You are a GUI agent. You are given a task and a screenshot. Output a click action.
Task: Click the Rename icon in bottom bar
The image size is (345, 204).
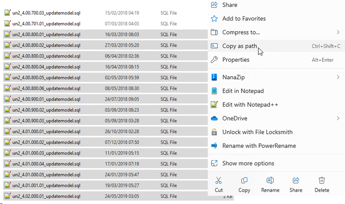(x=270, y=180)
